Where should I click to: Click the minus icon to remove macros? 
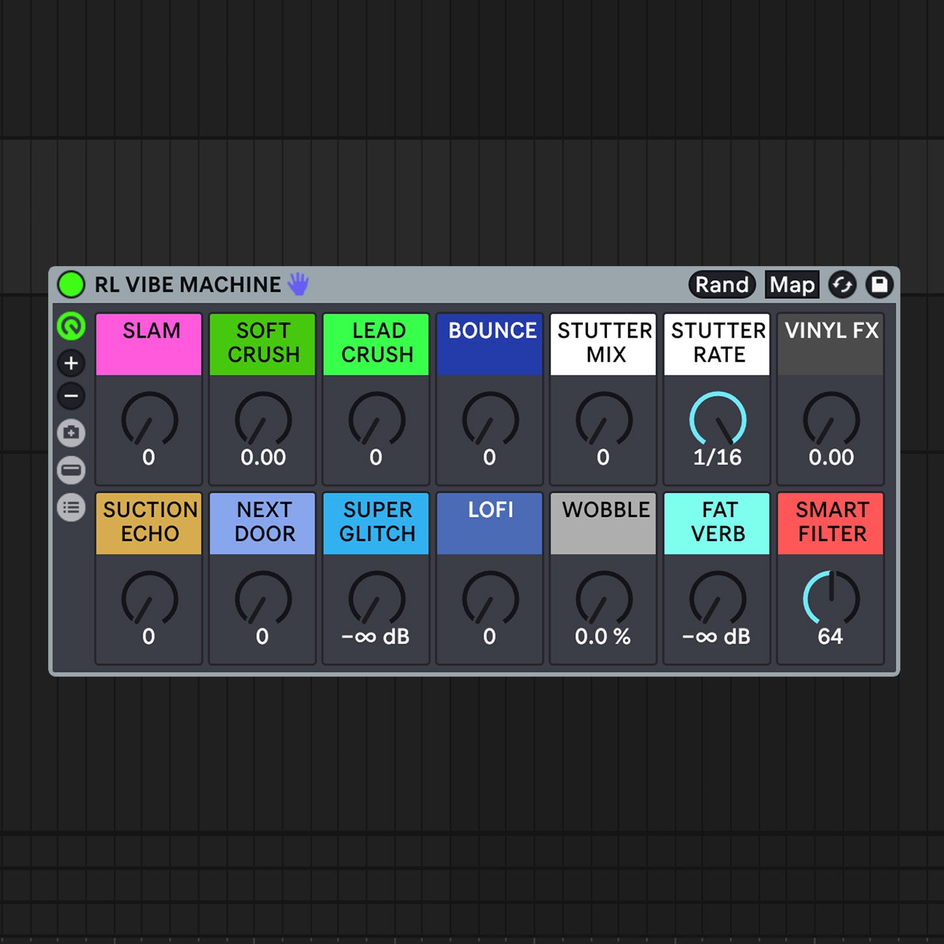(x=71, y=396)
